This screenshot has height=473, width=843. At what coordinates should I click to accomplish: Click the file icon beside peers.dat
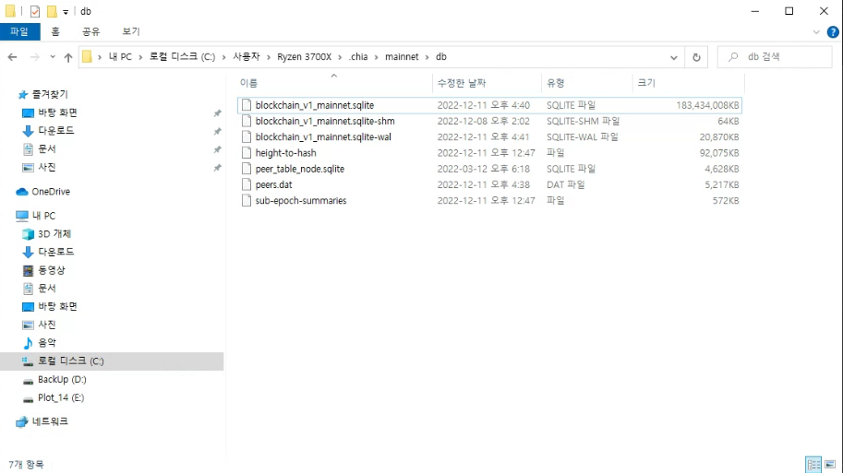[x=247, y=184]
